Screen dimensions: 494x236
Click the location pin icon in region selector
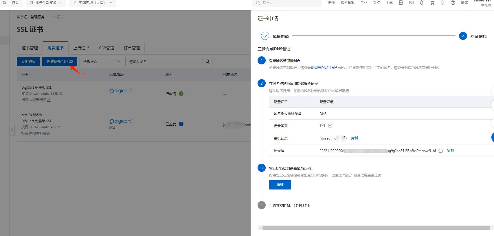pos(75,3)
